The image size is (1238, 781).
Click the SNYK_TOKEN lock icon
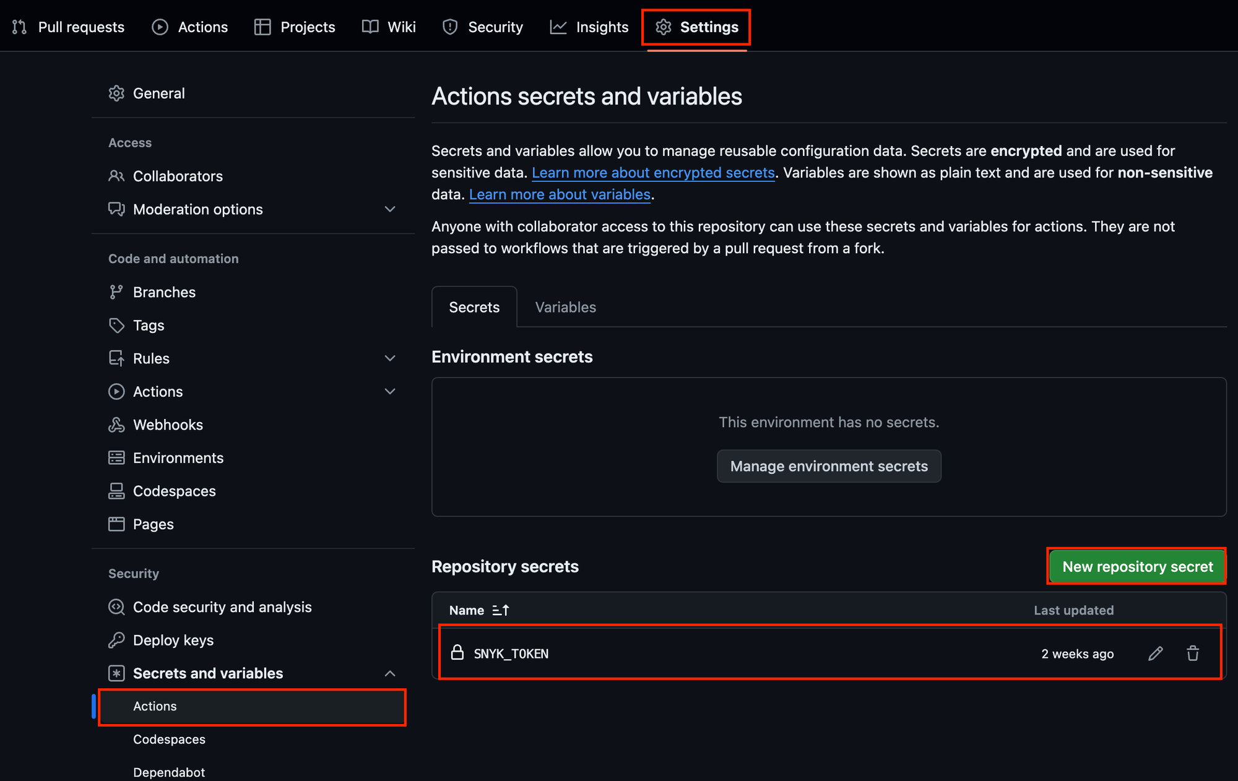[x=457, y=652]
